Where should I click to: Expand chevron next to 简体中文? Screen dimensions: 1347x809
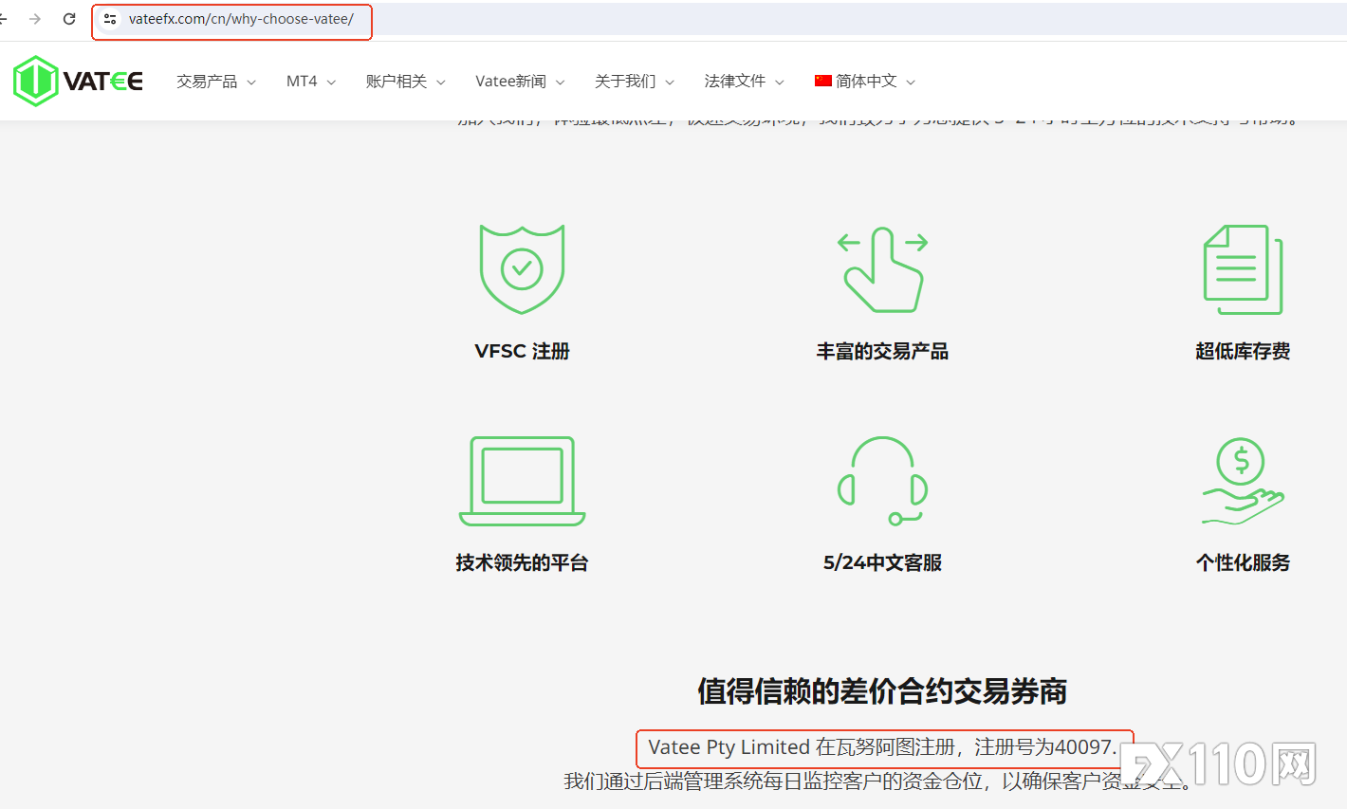click(911, 83)
